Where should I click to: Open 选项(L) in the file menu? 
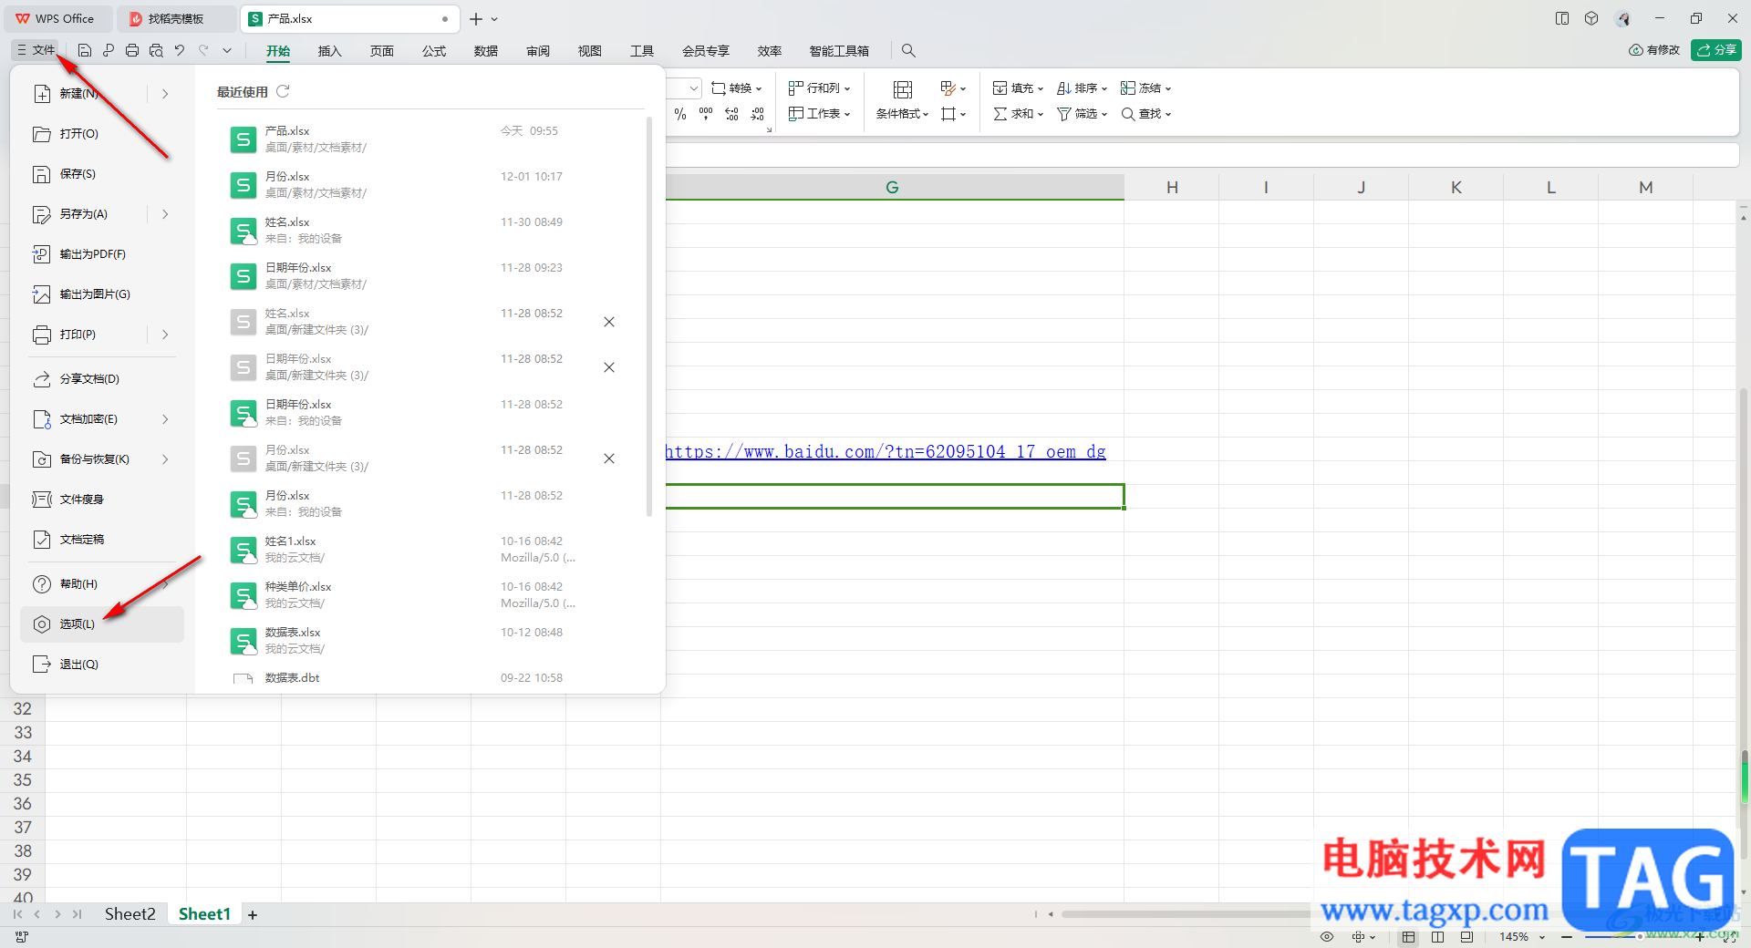pos(102,624)
